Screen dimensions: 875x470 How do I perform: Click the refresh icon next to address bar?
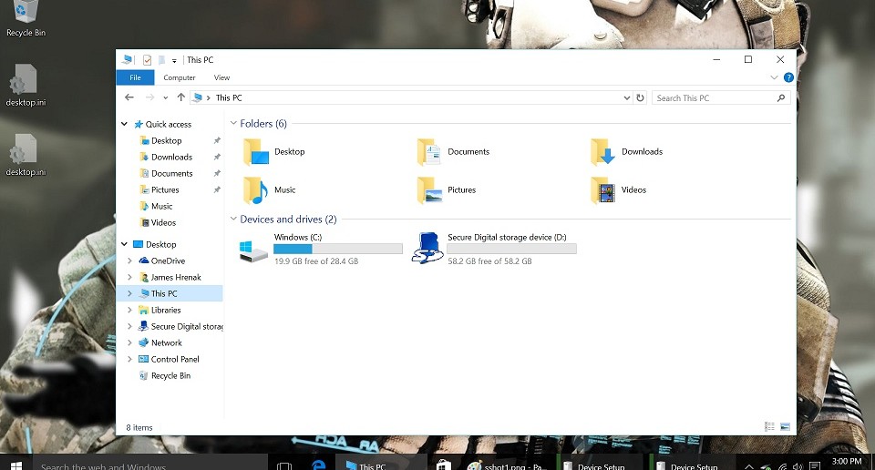pyautogui.click(x=640, y=97)
